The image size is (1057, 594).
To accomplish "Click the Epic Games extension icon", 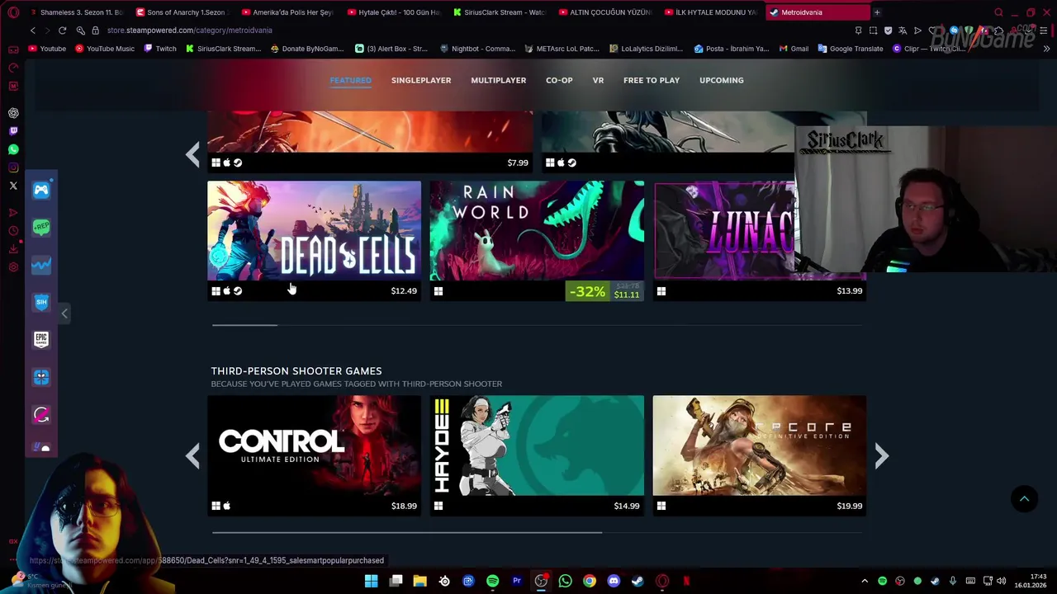I will click(x=41, y=339).
